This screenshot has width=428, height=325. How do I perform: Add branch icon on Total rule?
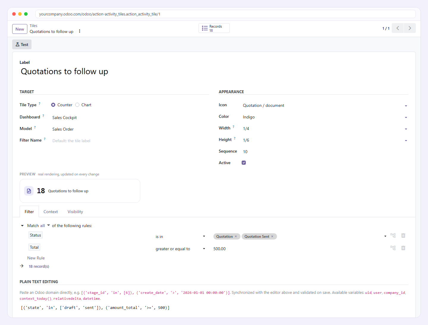pos(393,248)
